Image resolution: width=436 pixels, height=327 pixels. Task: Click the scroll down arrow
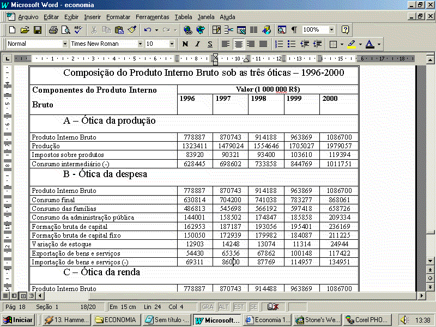click(430, 261)
